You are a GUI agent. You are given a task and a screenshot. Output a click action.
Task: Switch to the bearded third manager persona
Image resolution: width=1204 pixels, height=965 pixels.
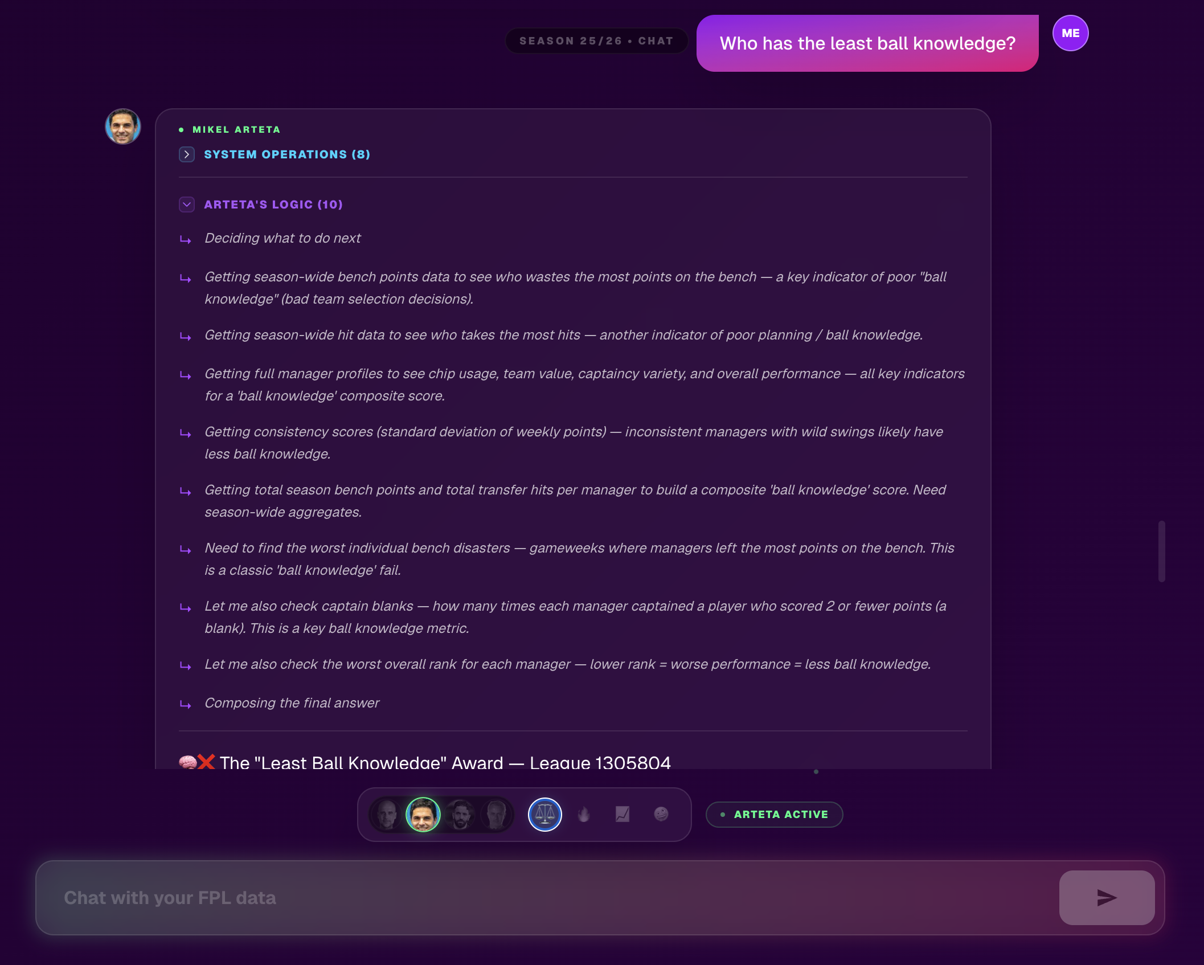[x=460, y=814]
